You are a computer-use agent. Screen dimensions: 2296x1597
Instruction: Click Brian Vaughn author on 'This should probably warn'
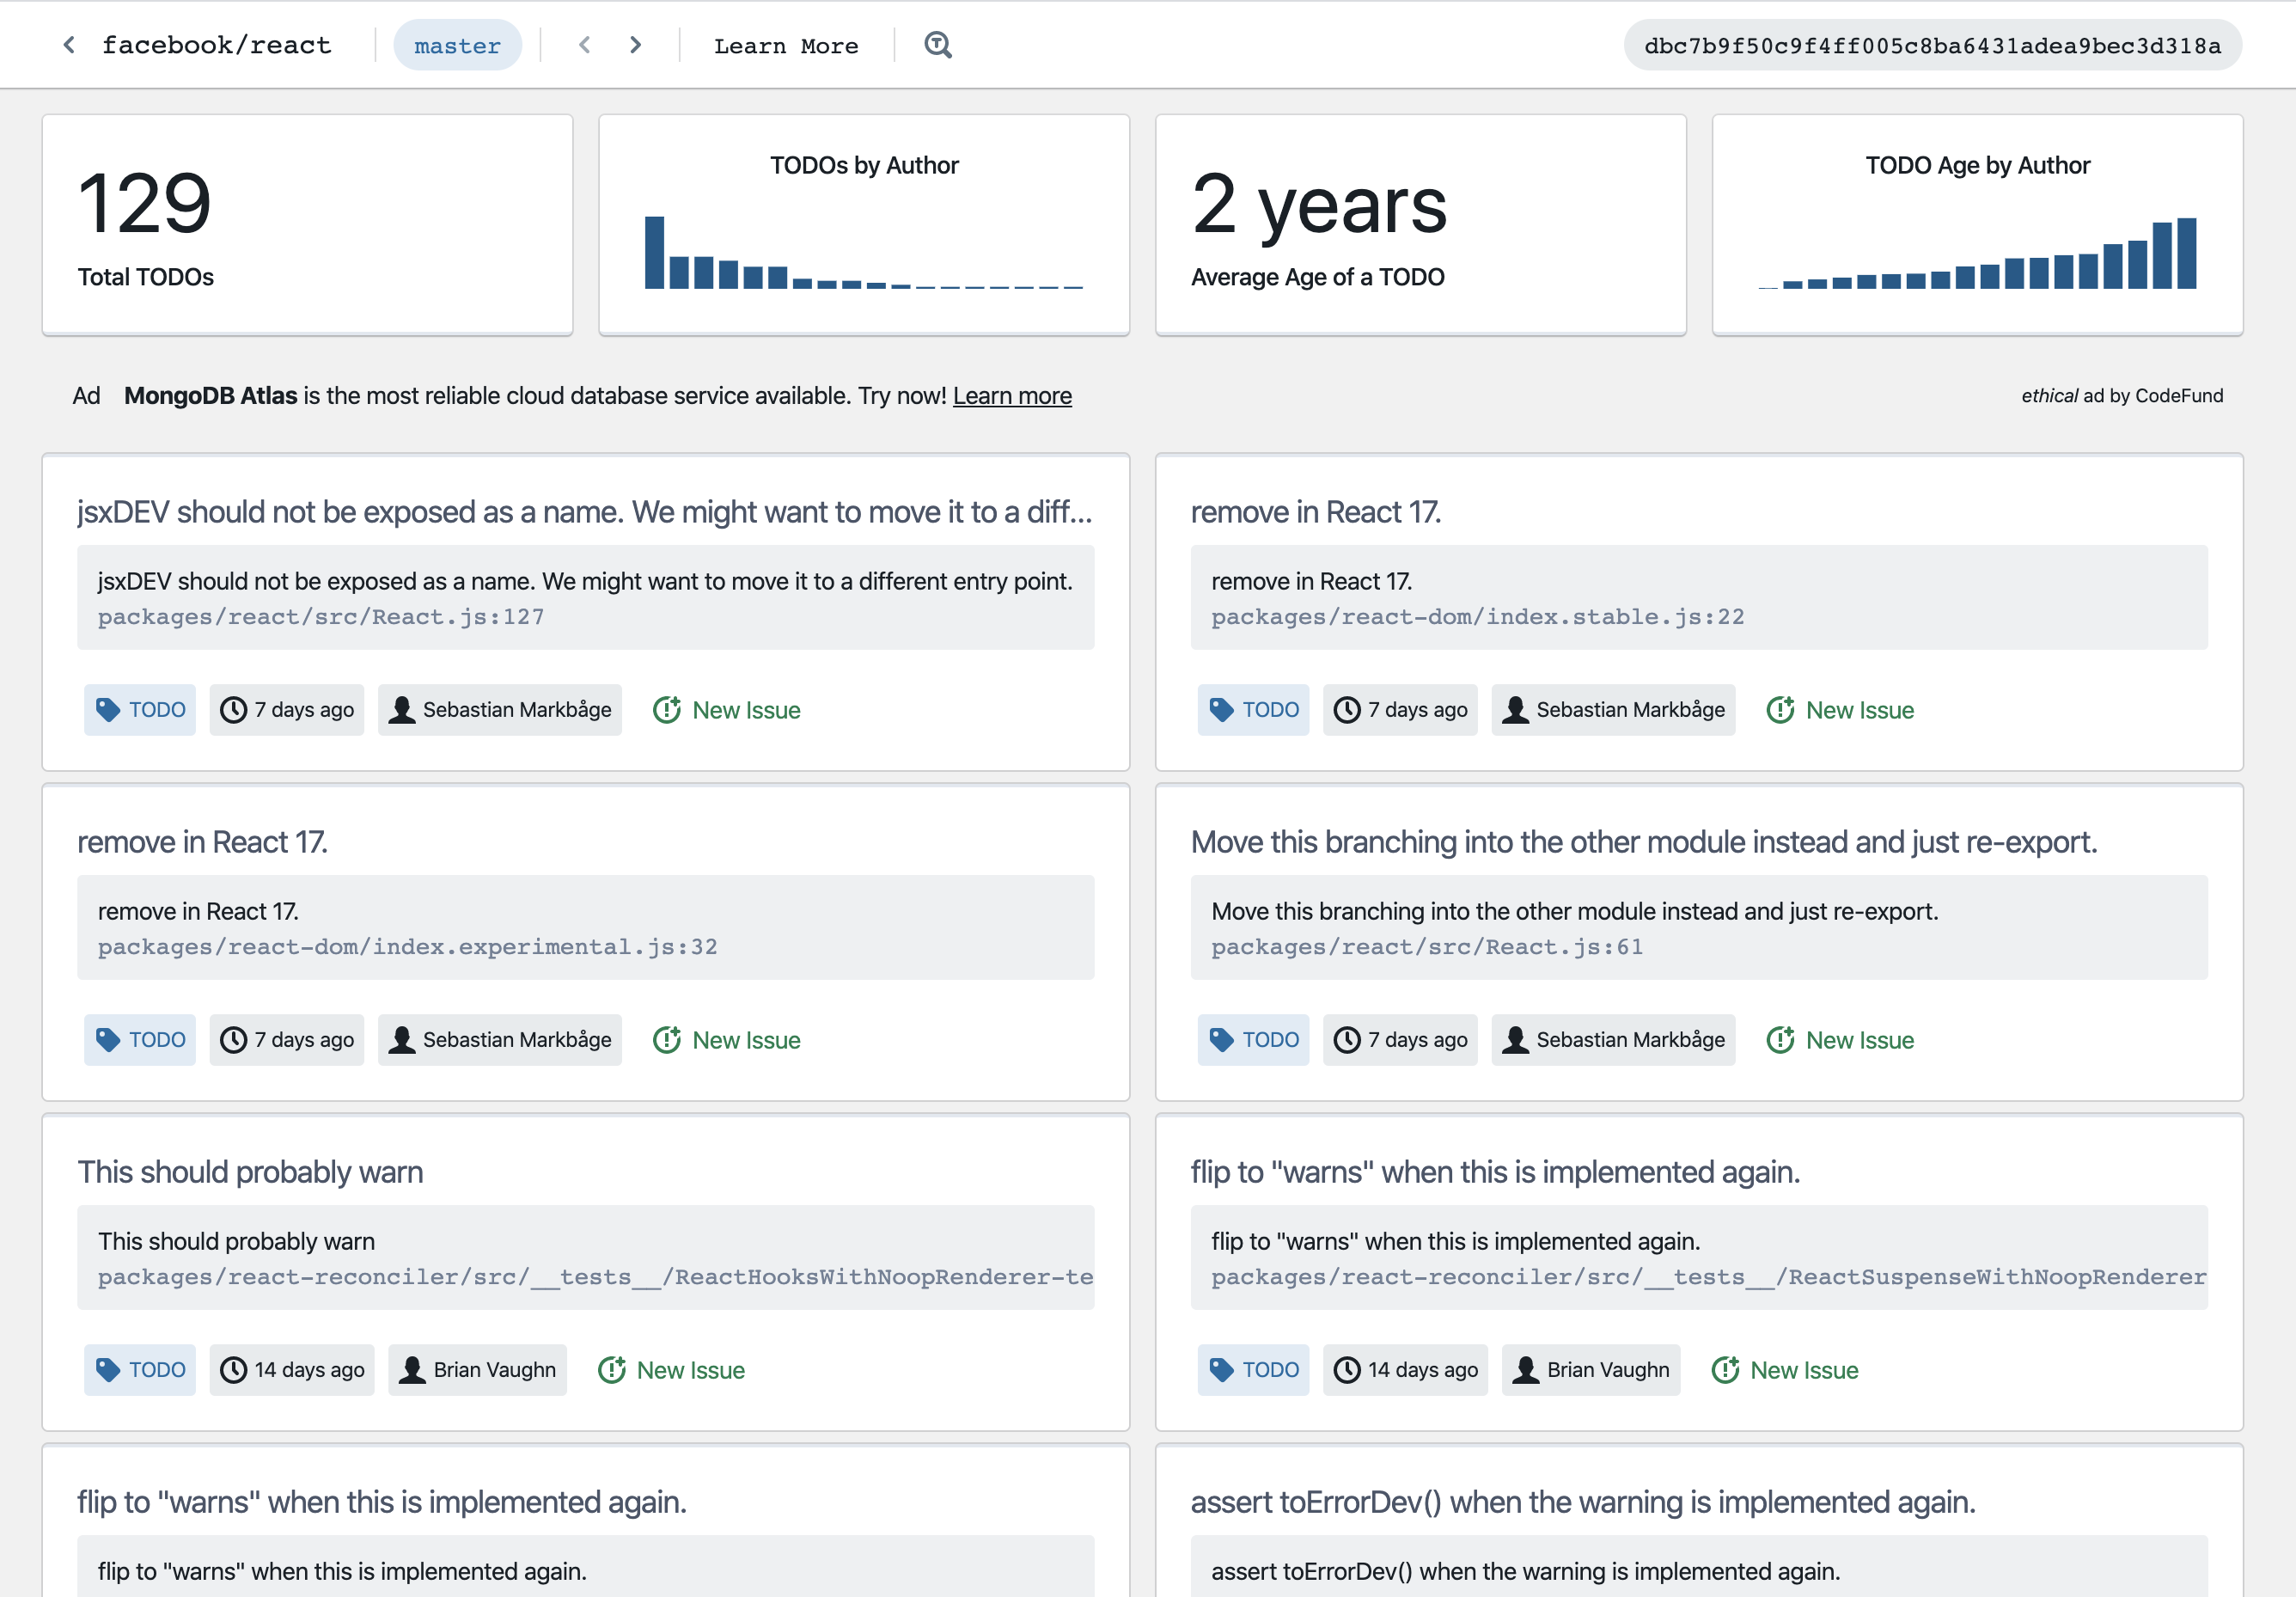coord(477,1370)
